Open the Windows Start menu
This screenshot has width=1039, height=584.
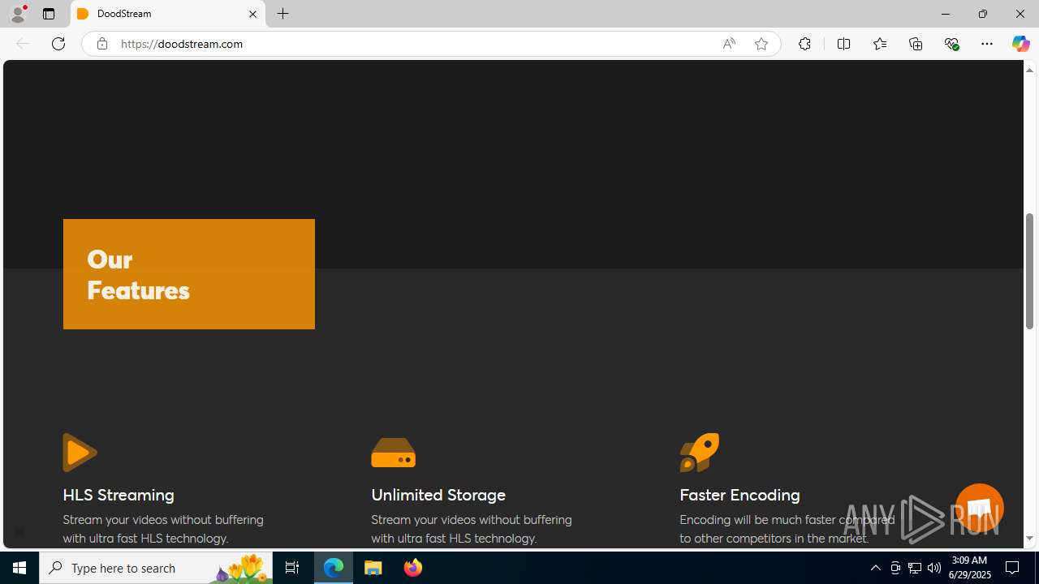(19, 568)
